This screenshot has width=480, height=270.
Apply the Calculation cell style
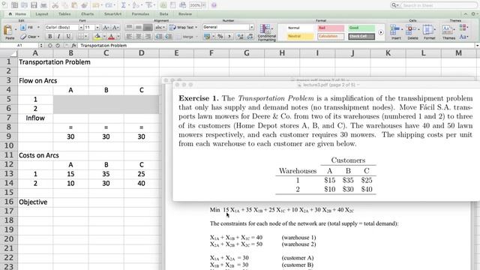(x=331, y=37)
